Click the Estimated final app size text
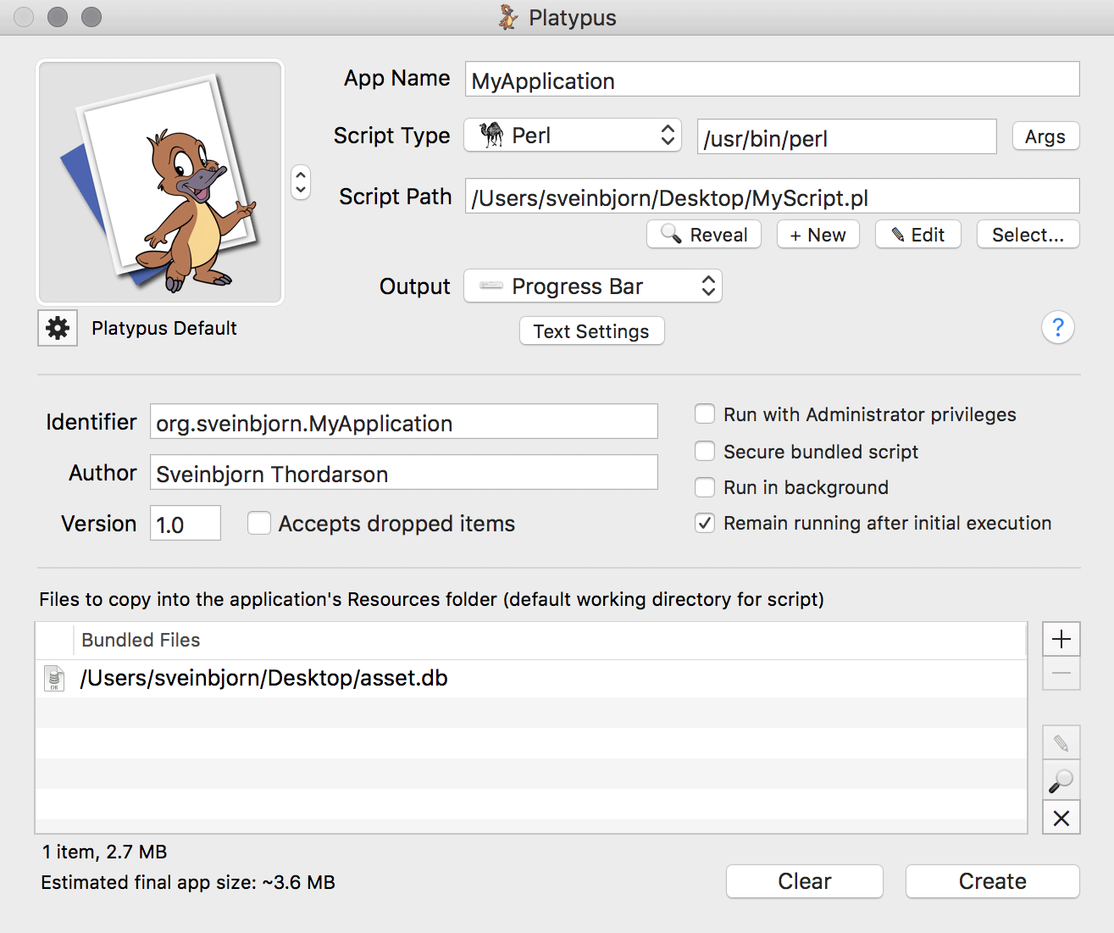The height and width of the screenshot is (933, 1114). click(188, 882)
